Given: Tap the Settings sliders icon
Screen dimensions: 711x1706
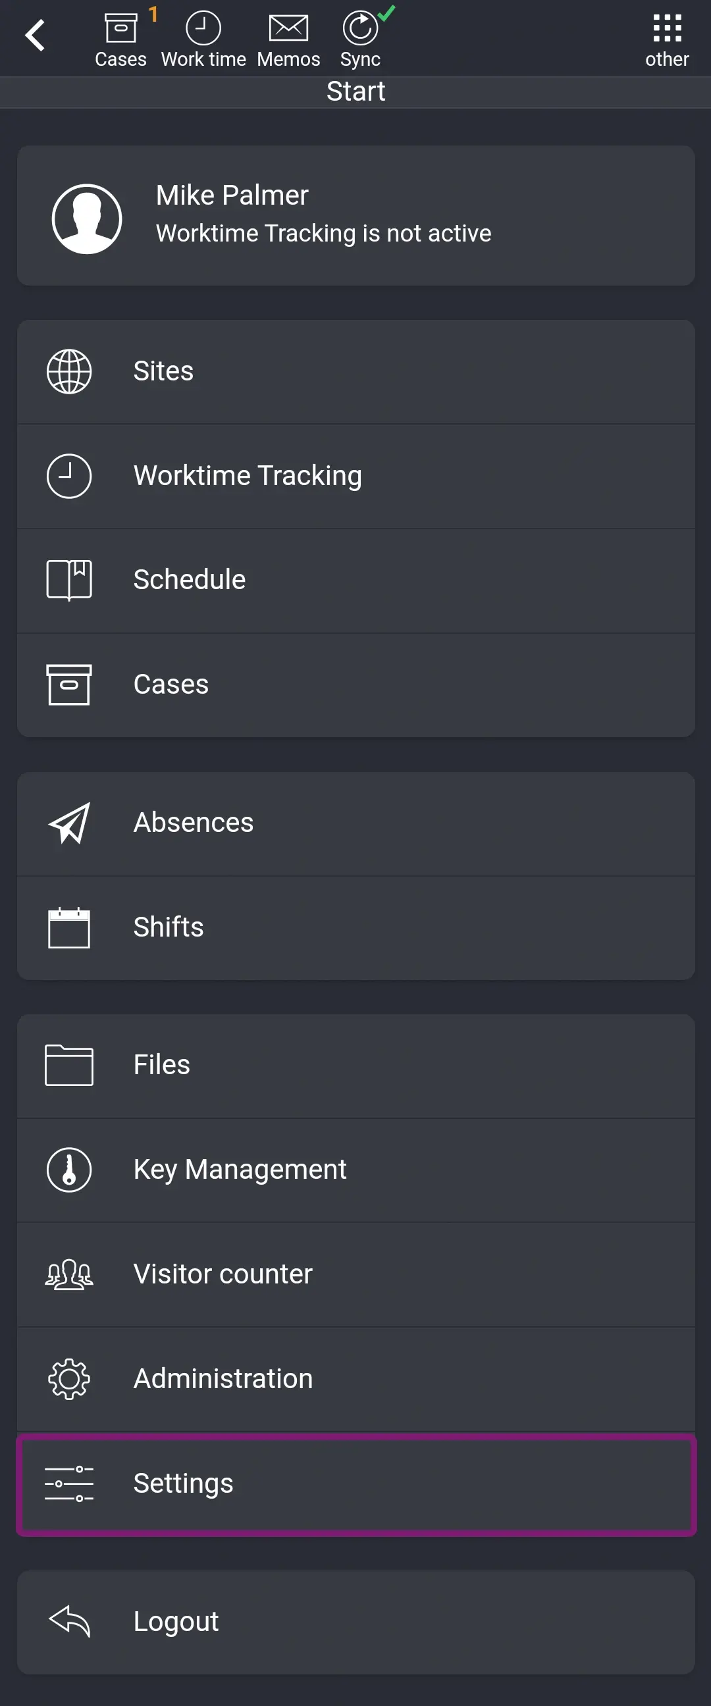Looking at the screenshot, I should (68, 1483).
